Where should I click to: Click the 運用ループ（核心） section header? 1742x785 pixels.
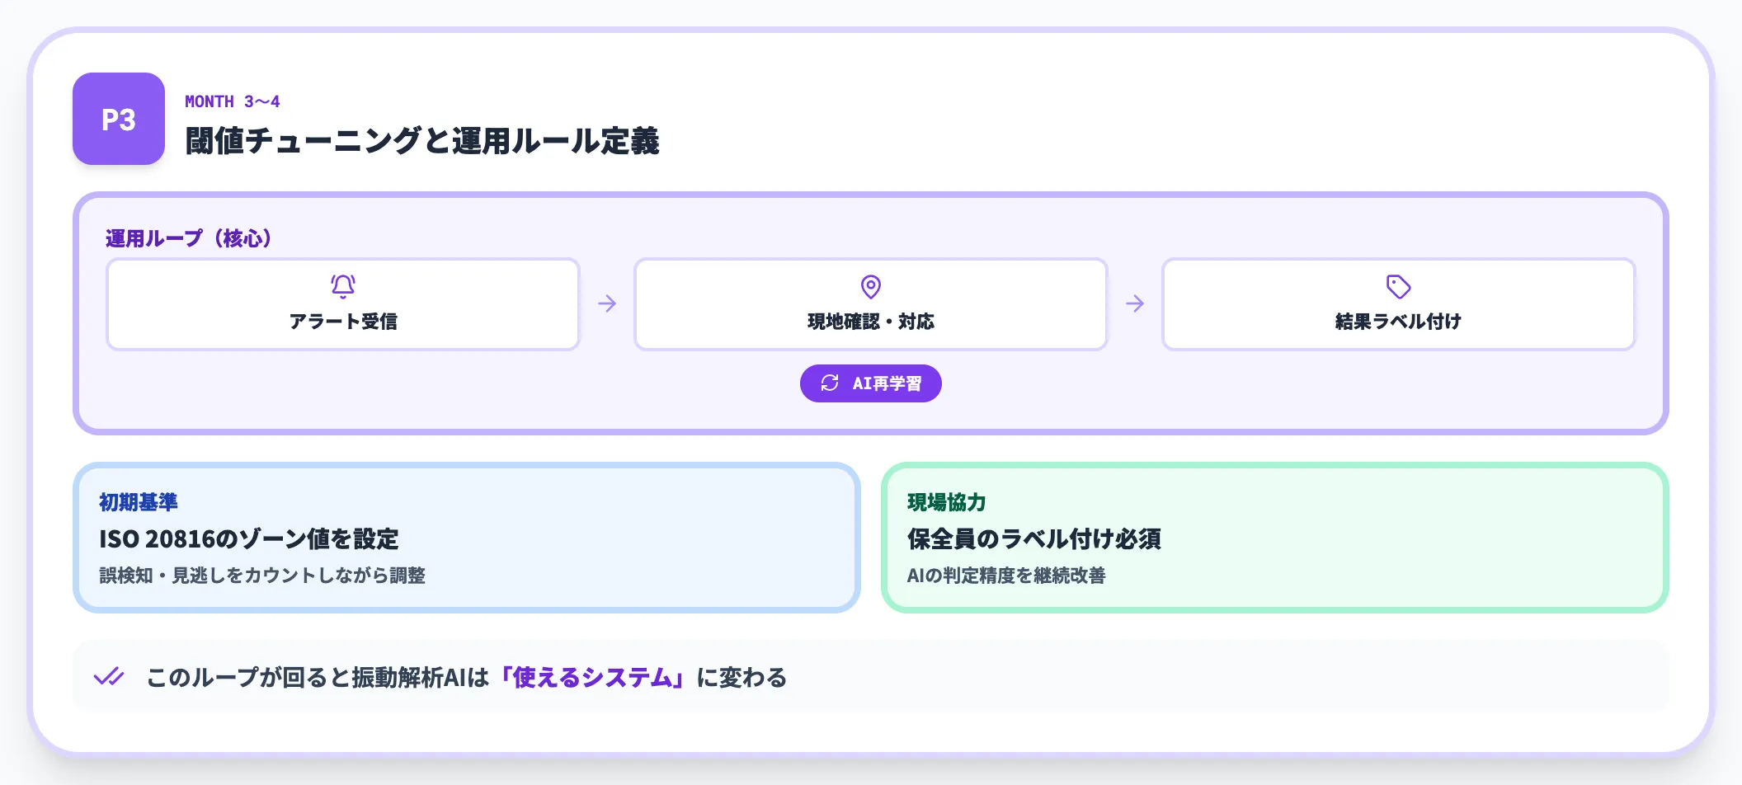tap(188, 237)
